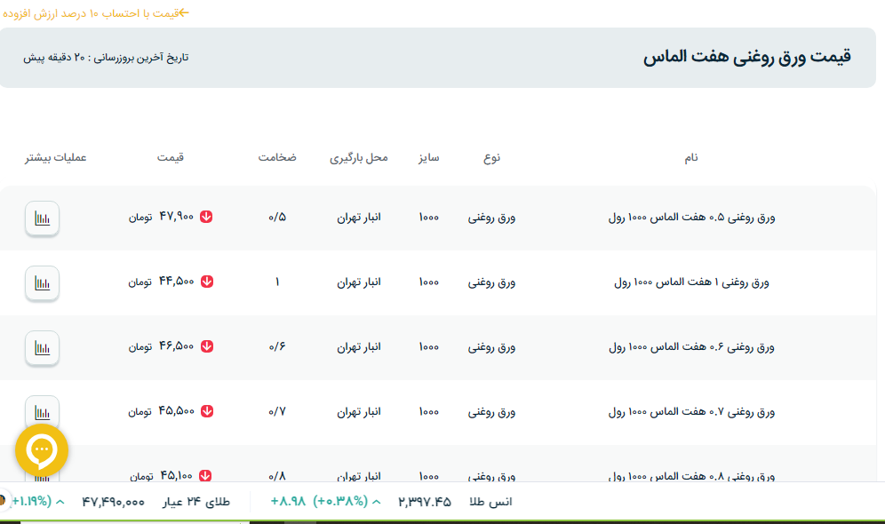885x524 pixels.
Task: Sort table by ضخامت column header
Action: pyautogui.click(x=277, y=157)
